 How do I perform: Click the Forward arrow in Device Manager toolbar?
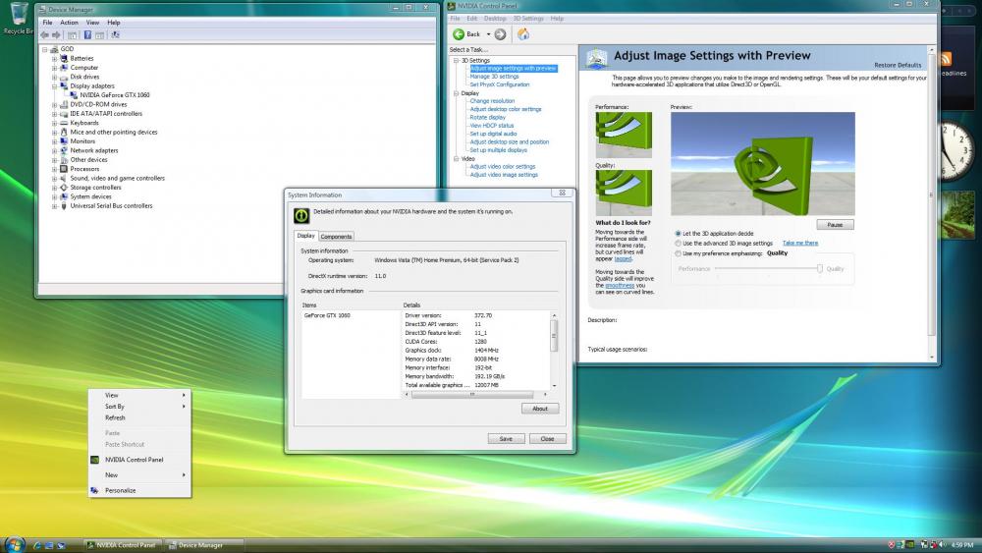coord(56,35)
